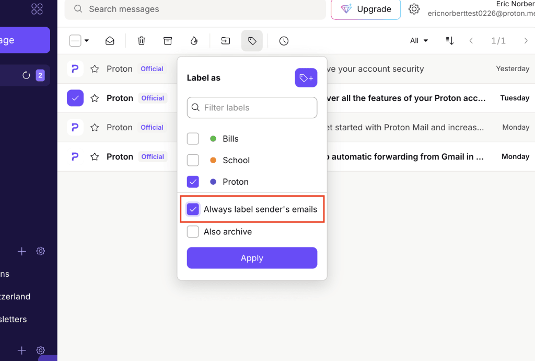Open the Proton apps grid icon
This screenshot has width=535, height=361.
37,9
